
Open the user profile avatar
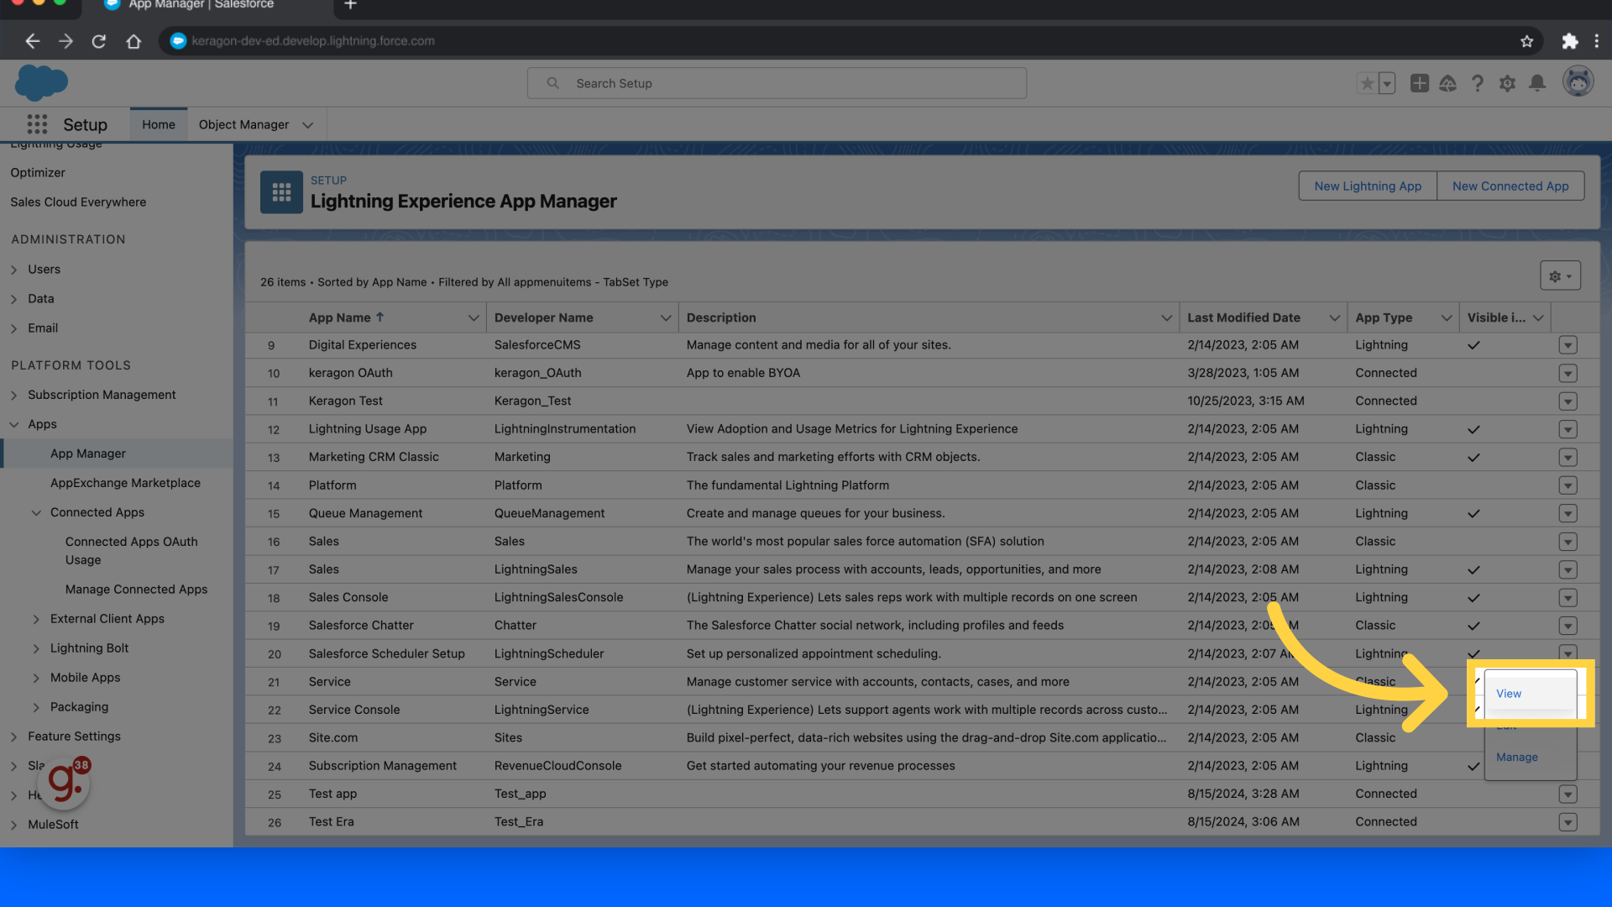pos(1578,81)
